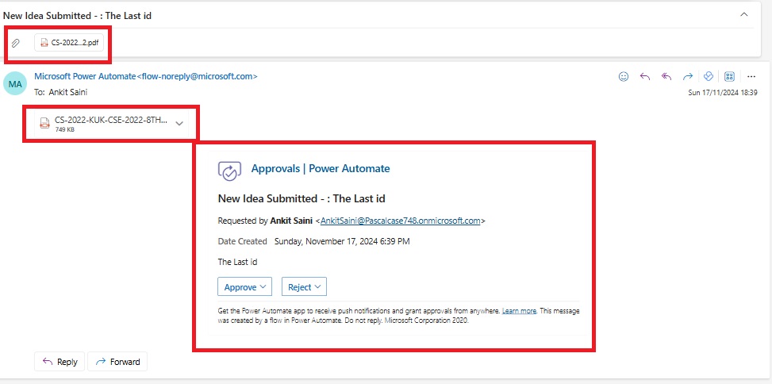Open the Learn more link
The width and height of the screenshot is (772, 384).
tap(519, 311)
